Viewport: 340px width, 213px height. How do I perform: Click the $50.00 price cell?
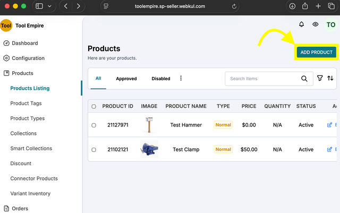pyautogui.click(x=249, y=149)
